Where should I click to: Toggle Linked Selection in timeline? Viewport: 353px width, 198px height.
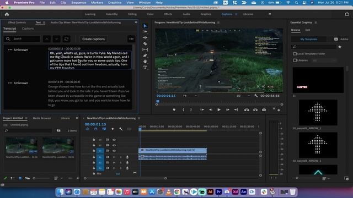[104, 129]
